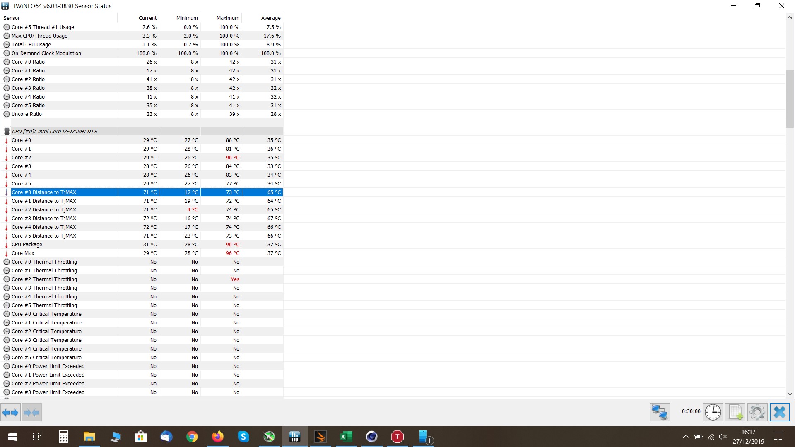This screenshot has height=447, width=795.
Task: Launch Google Chrome from taskbar
Action: [192, 437]
